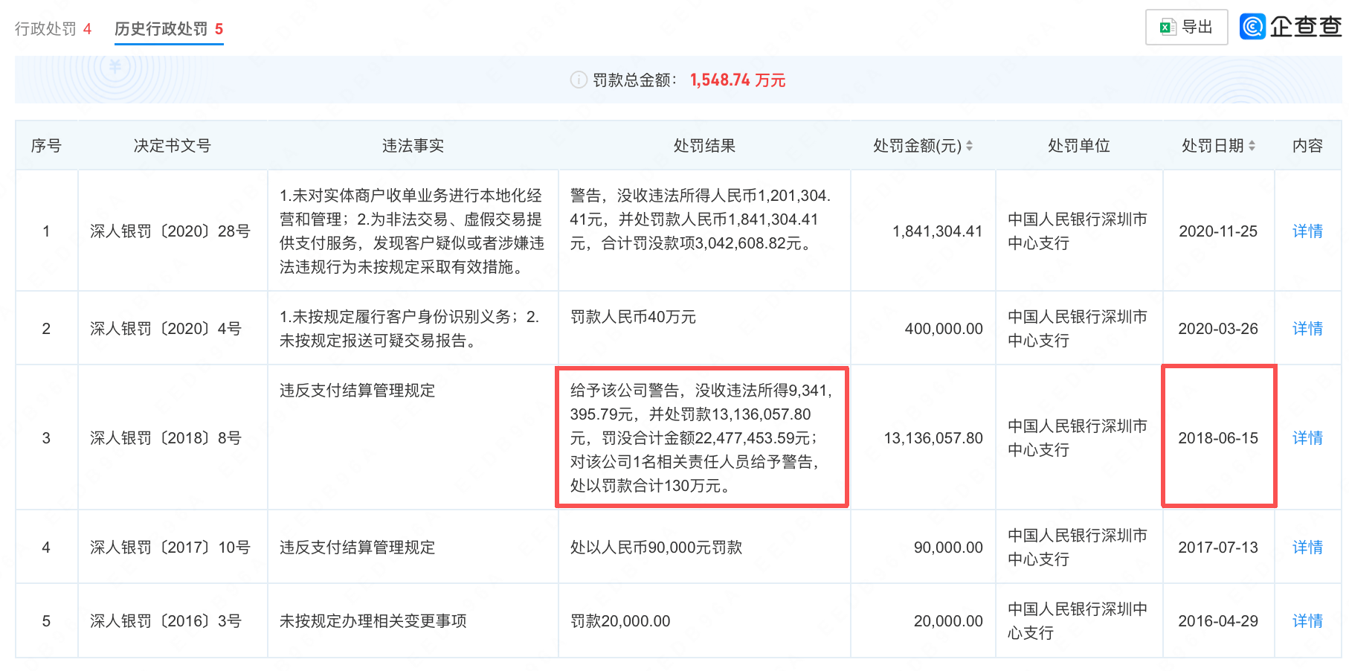
Task: Click 罚款人民币40万元 result text
Action: pyautogui.click(x=633, y=317)
